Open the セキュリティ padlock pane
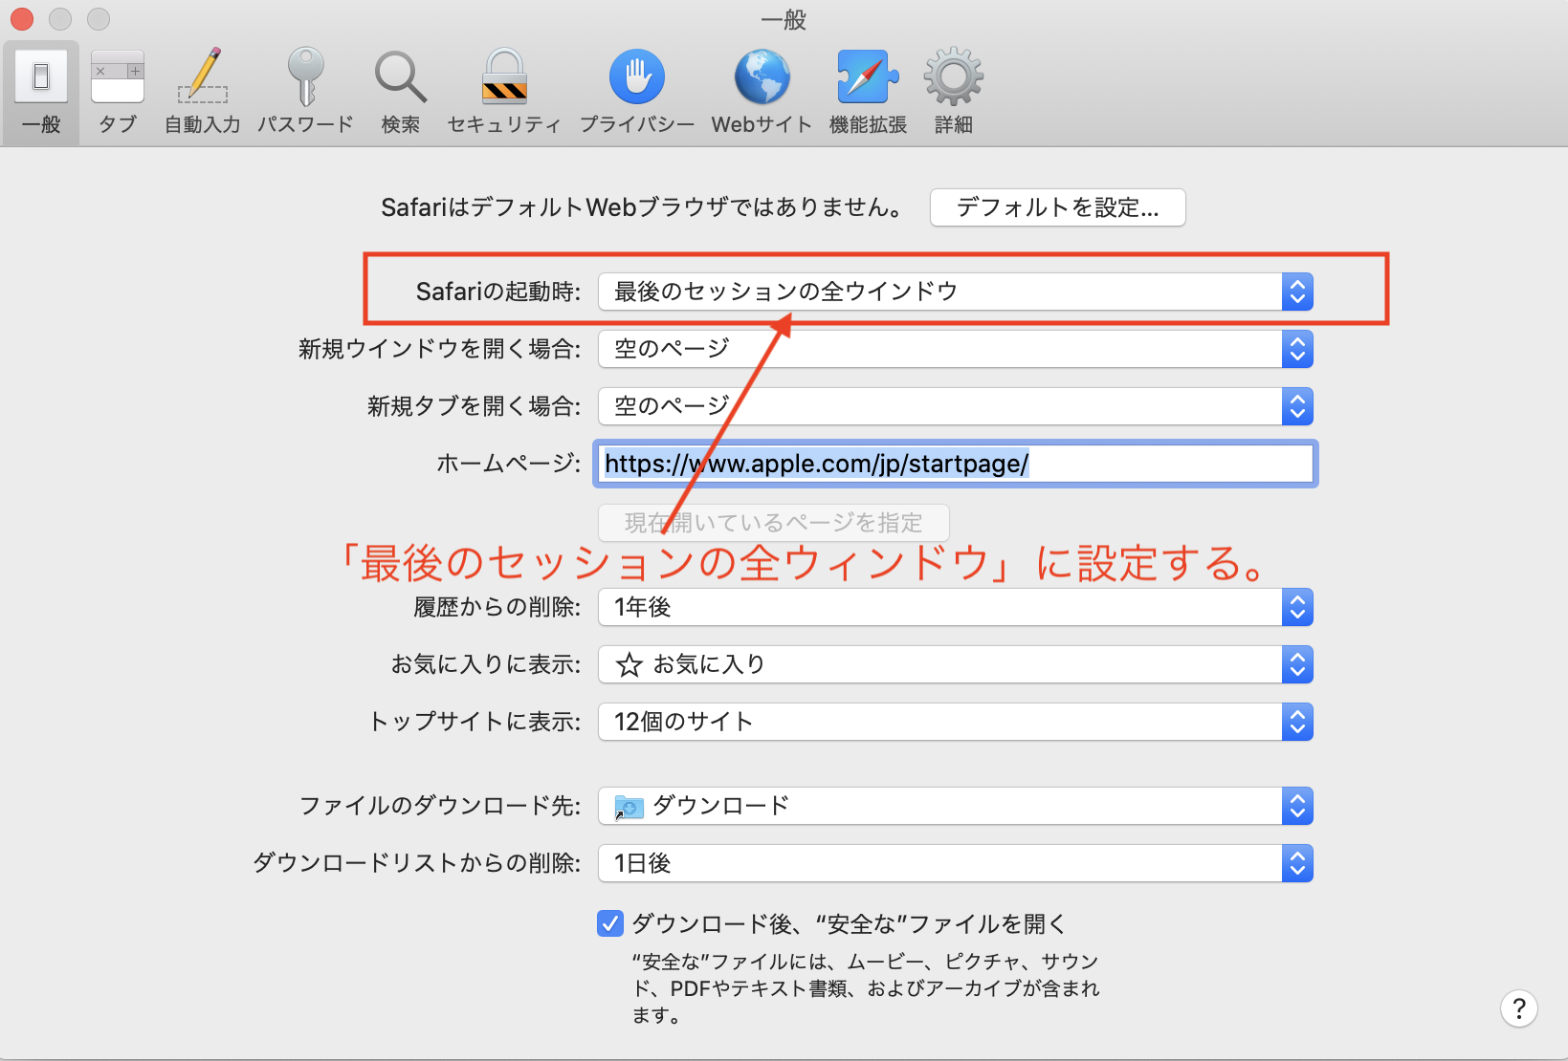This screenshot has height=1061, width=1568. tap(504, 93)
